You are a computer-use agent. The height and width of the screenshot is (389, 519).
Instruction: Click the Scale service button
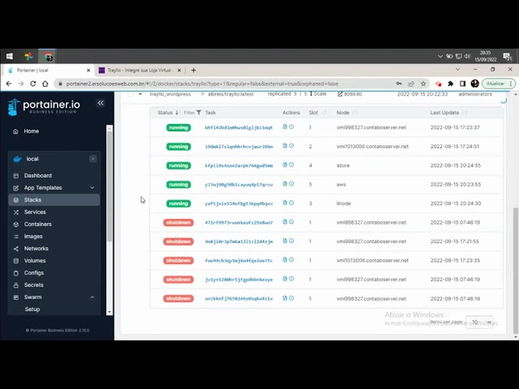[318, 94]
